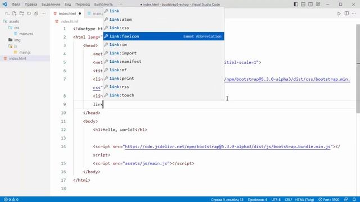Click the unsaved dot on the index.html tab
The image size is (360, 202).
pos(80,13)
